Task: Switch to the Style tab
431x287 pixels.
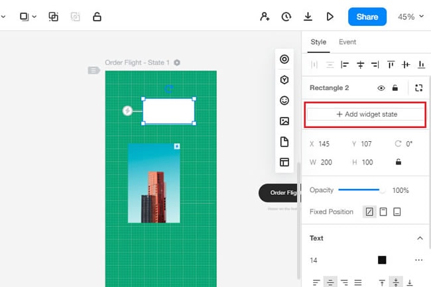Action: 318,42
